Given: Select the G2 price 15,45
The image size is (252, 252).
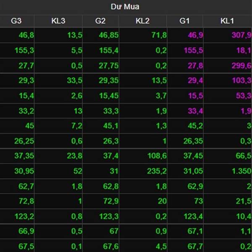Looking at the screenshot, I should [109, 96].
